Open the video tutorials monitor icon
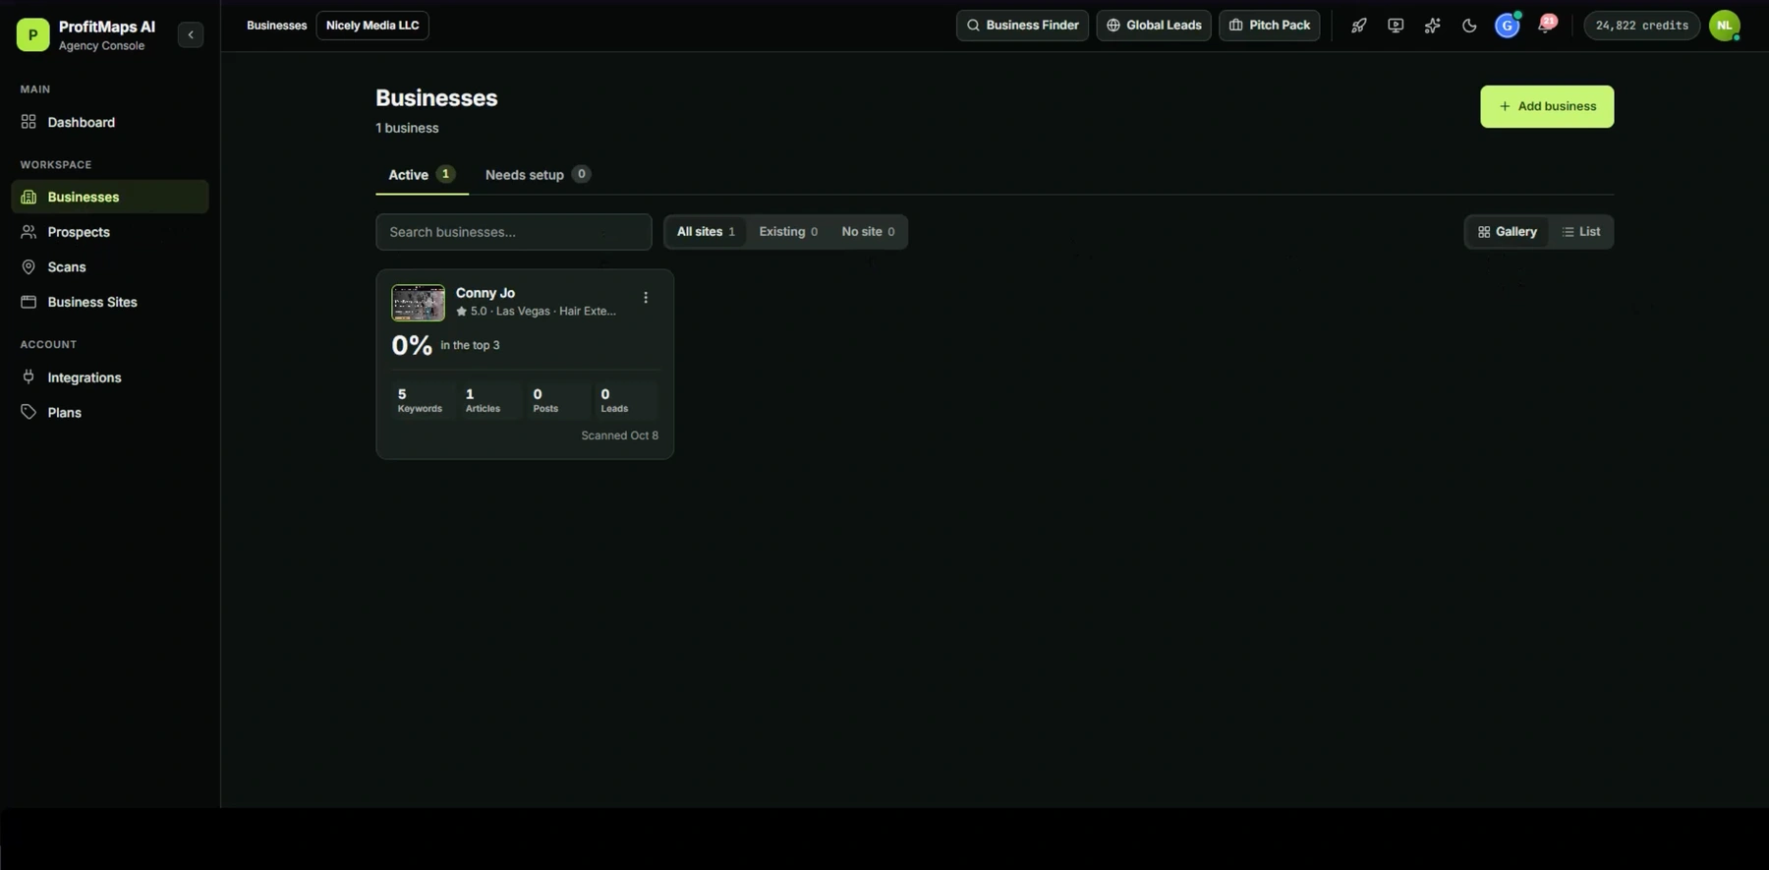Viewport: 1769px width, 870px height. tap(1396, 26)
